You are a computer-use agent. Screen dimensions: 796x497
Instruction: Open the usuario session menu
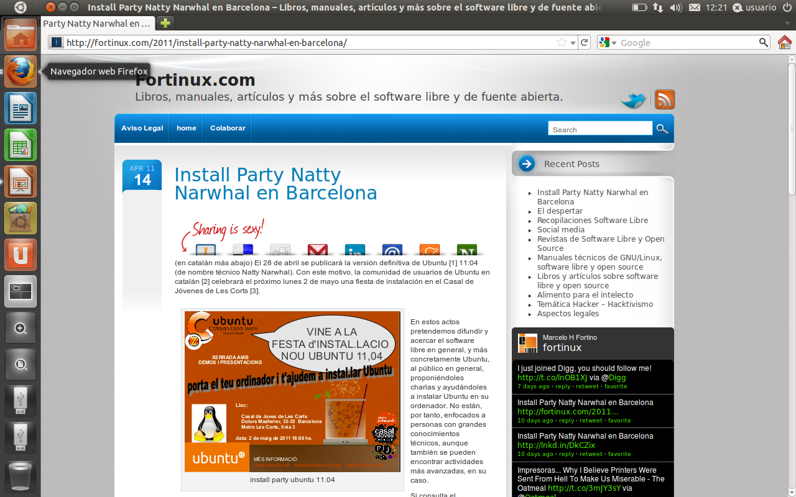tap(754, 7)
